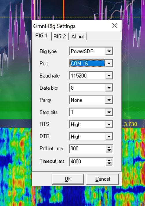Decrease Poll interval with down arrow
Image resolution: width=145 pixels, height=206 pixels.
tap(109, 150)
